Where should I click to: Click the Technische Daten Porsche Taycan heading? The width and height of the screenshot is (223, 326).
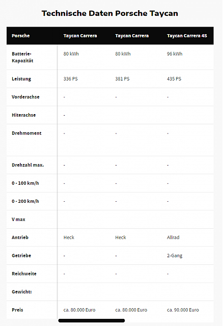[110, 13]
